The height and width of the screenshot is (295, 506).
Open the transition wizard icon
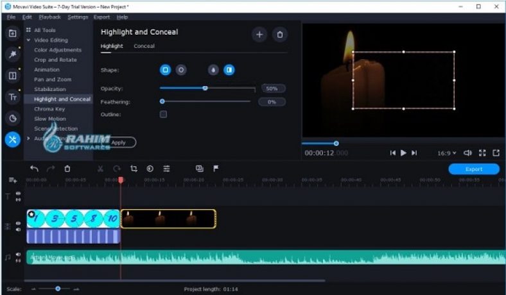point(200,168)
